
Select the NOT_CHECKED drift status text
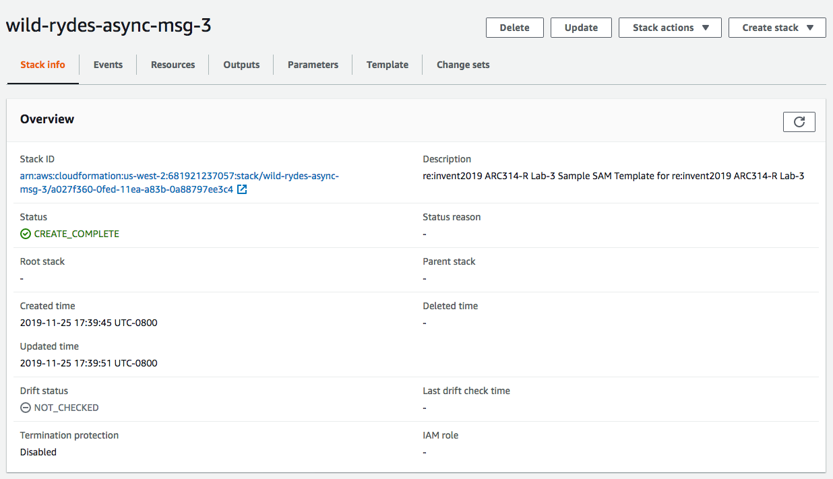66,408
